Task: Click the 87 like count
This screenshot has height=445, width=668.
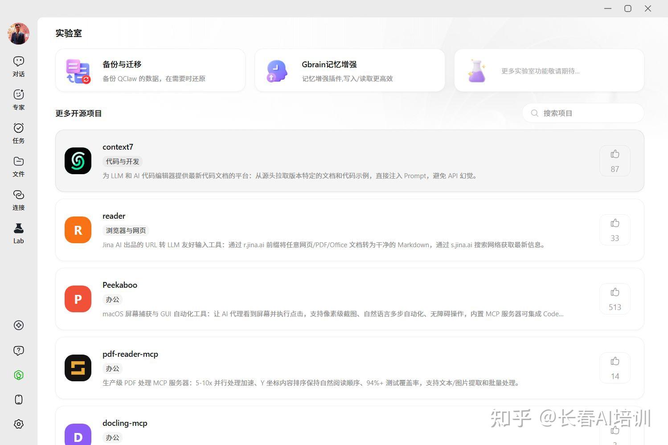Action: click(615, 169)
